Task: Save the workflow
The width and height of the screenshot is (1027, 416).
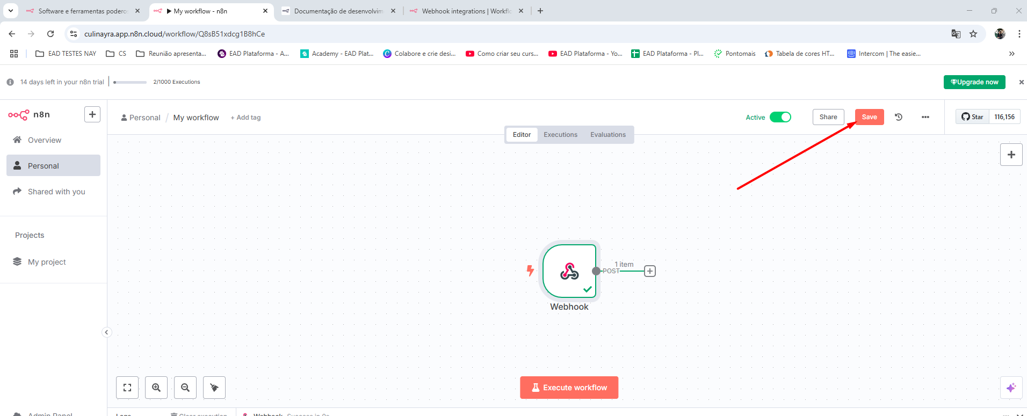Action: click(x=869, y=117)
